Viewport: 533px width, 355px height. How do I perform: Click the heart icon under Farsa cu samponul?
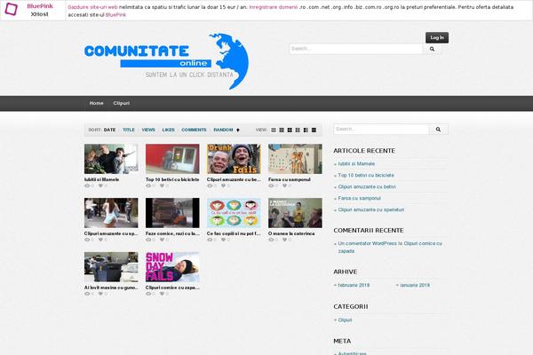coord(284,185)
